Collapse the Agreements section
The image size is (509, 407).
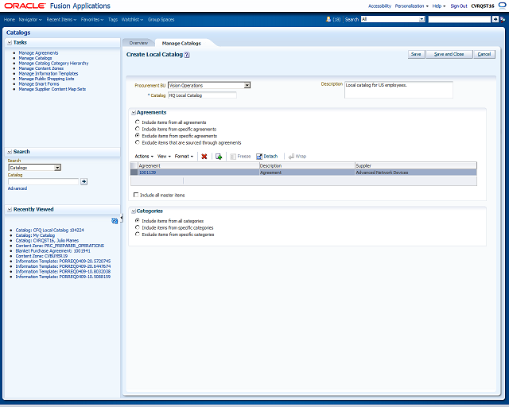(x=133, y=113)
